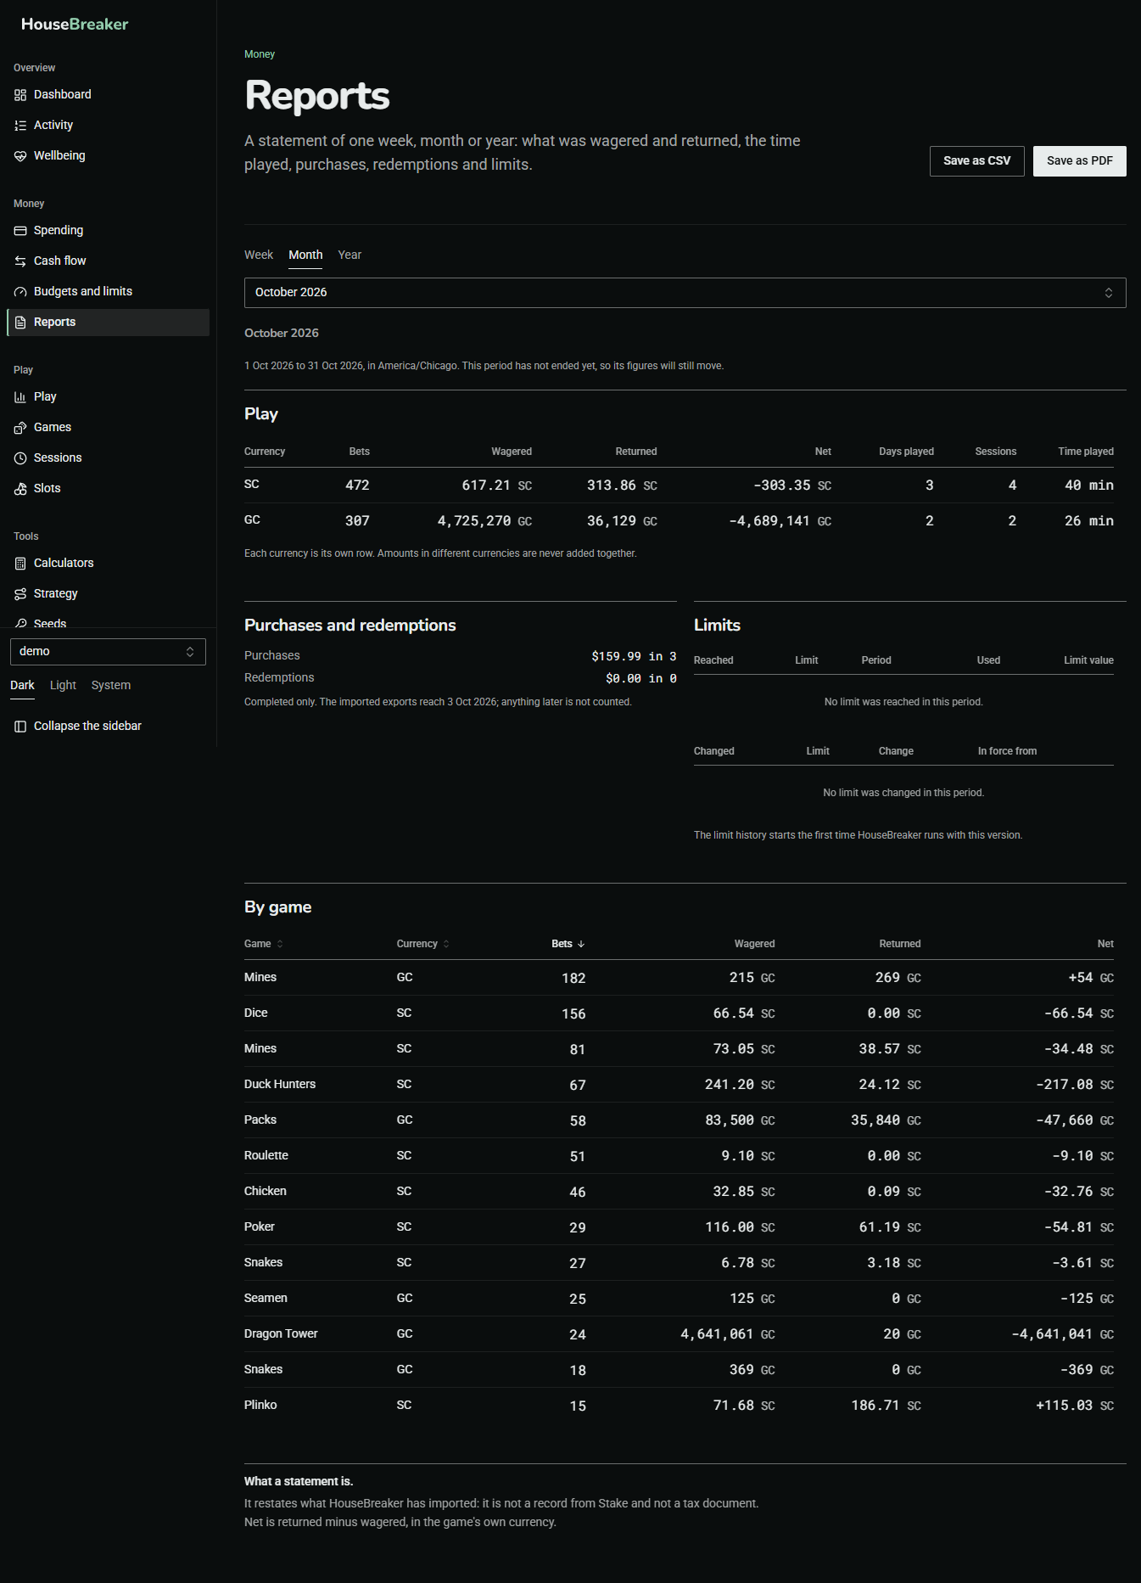1141x1583 pixels.
Task: Save the report as PDF
Action: pyautogui.click(x=1080, y=161)
